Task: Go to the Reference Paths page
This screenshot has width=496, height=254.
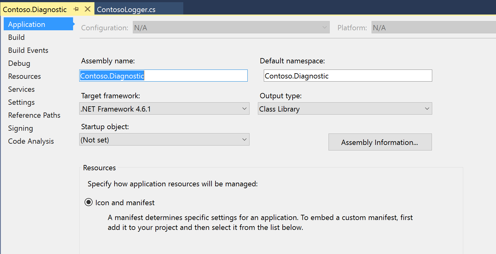Action: coord(34,115)
